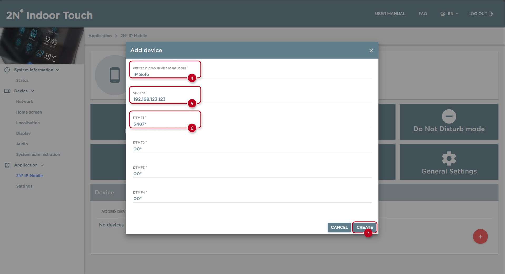Open the System administration page
This screenshot has height=274, width=505.
click(x=38, y=154)
